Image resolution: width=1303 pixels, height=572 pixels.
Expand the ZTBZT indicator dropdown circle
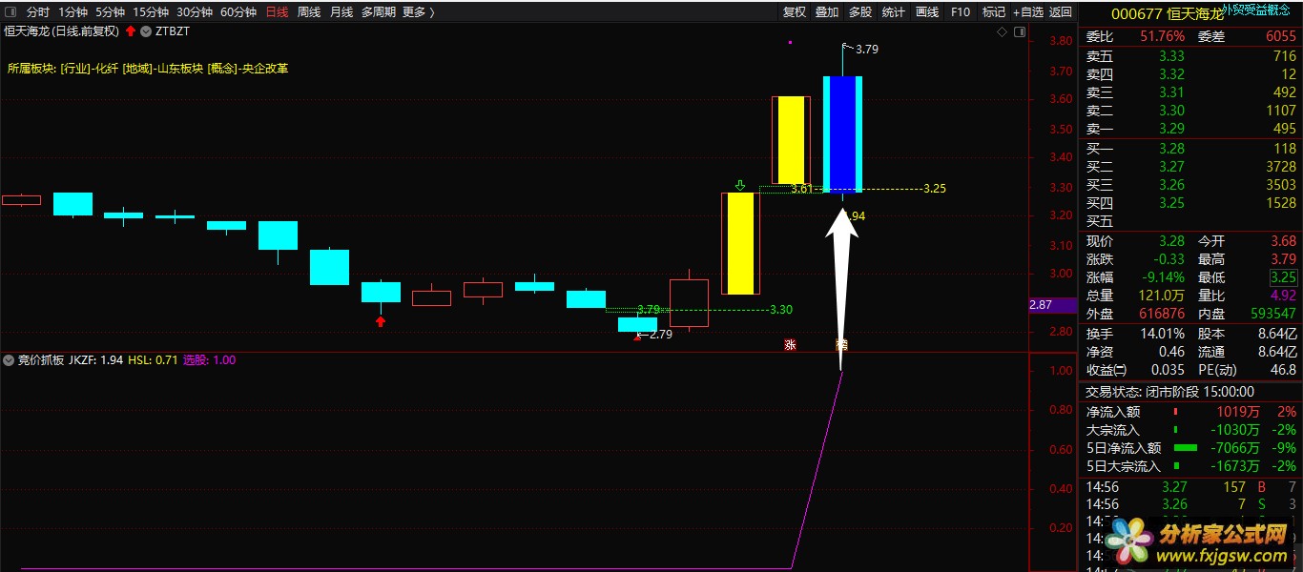pyautogui.click(x=145, y=31)
